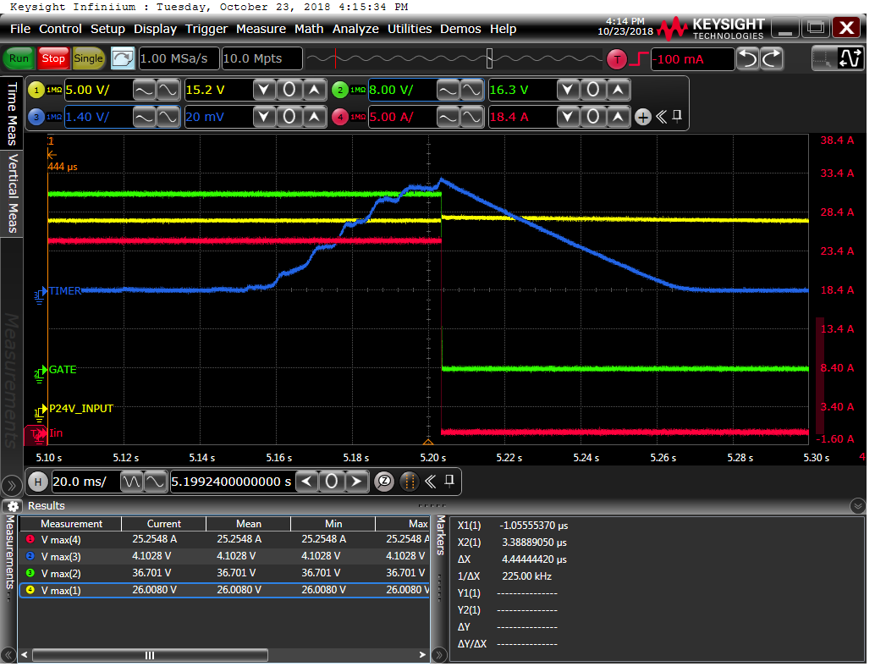Viewport: 875px width, 672px height.
Task: Open the Vertical Meas side tab
Action: [x=11, y=193]
